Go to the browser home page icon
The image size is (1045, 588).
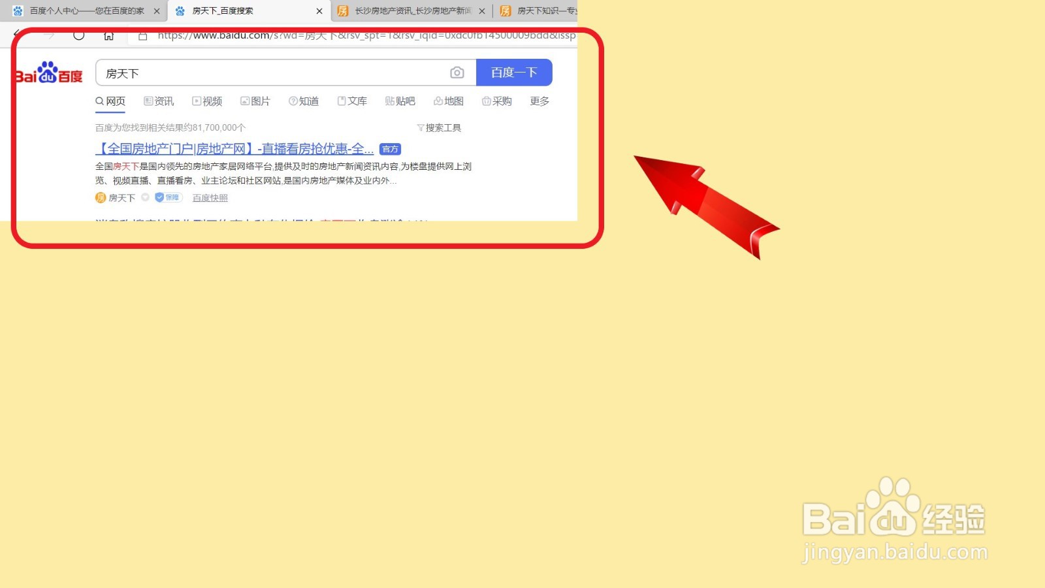pyautogui.click(x=109, y=35)
